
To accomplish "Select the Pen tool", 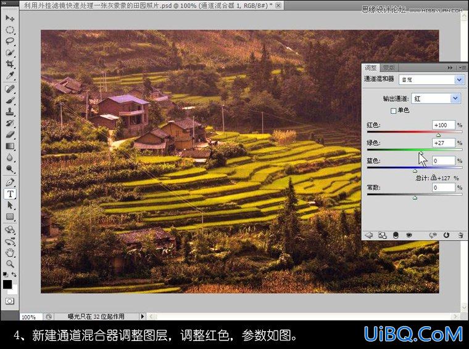I will coord(10,182).
